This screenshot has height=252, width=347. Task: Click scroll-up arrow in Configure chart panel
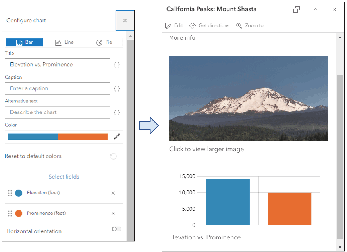pos(130,36)
